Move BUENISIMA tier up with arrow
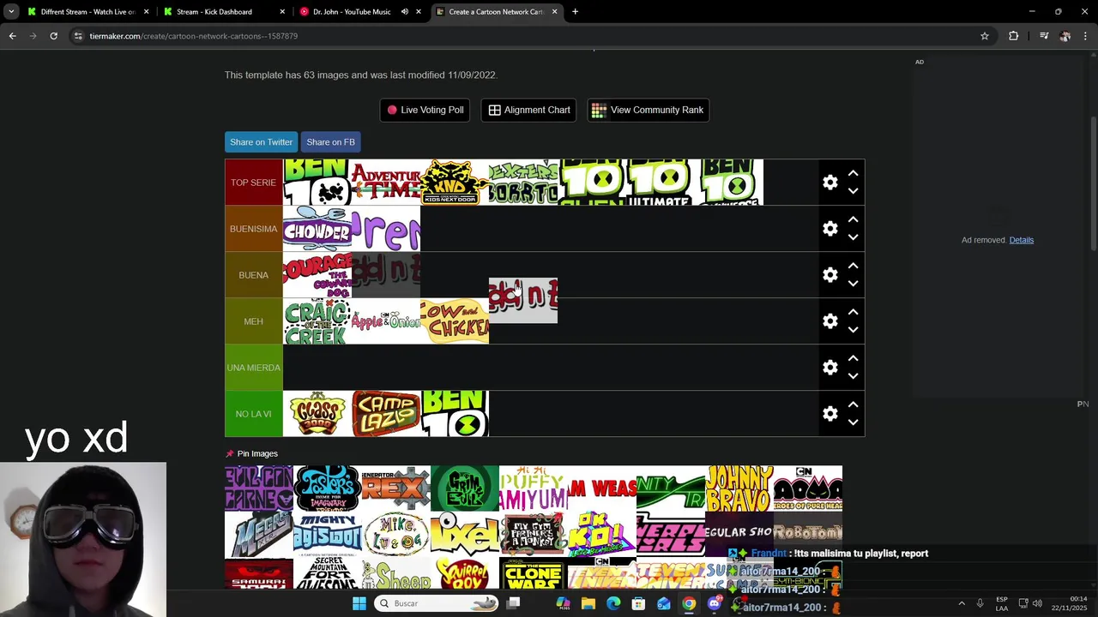Screen dimensions: 1098x617 pos(853,219)
